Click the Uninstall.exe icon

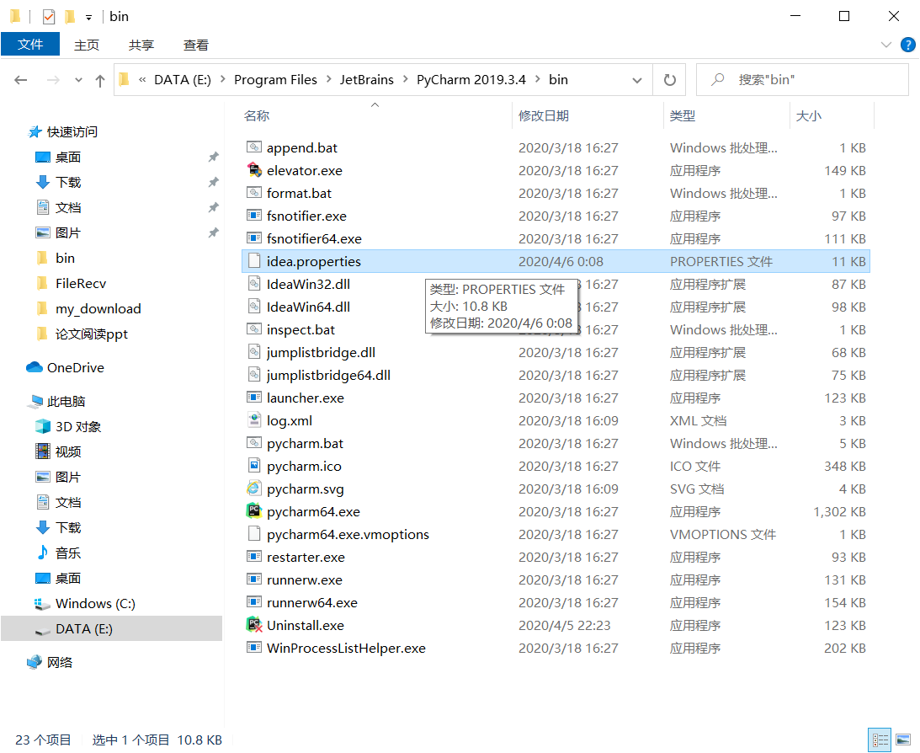pos(254,625)
